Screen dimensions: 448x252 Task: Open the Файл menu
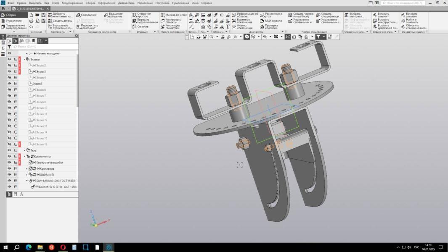tap(11, 3)
